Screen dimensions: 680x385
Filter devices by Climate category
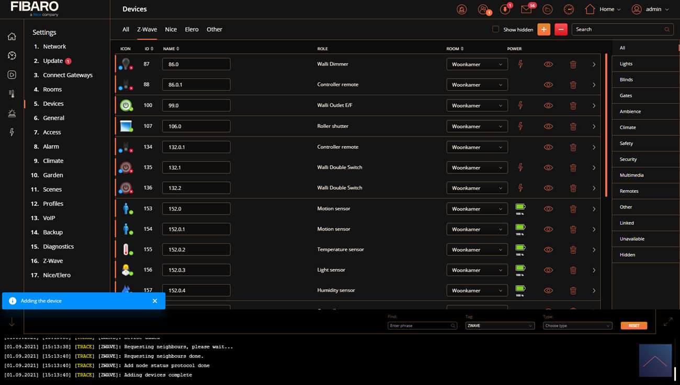(x=628, y=127)
